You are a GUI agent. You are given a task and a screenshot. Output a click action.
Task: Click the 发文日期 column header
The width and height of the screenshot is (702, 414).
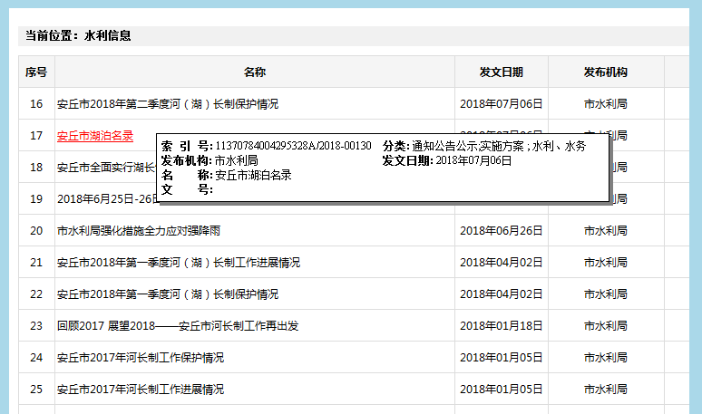[x=502, y=72]
